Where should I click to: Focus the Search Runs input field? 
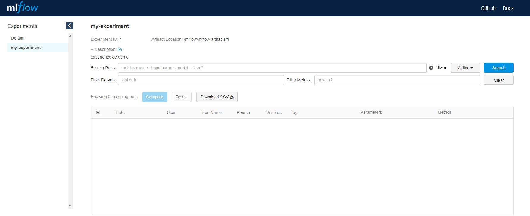click(x=272, y=68)
